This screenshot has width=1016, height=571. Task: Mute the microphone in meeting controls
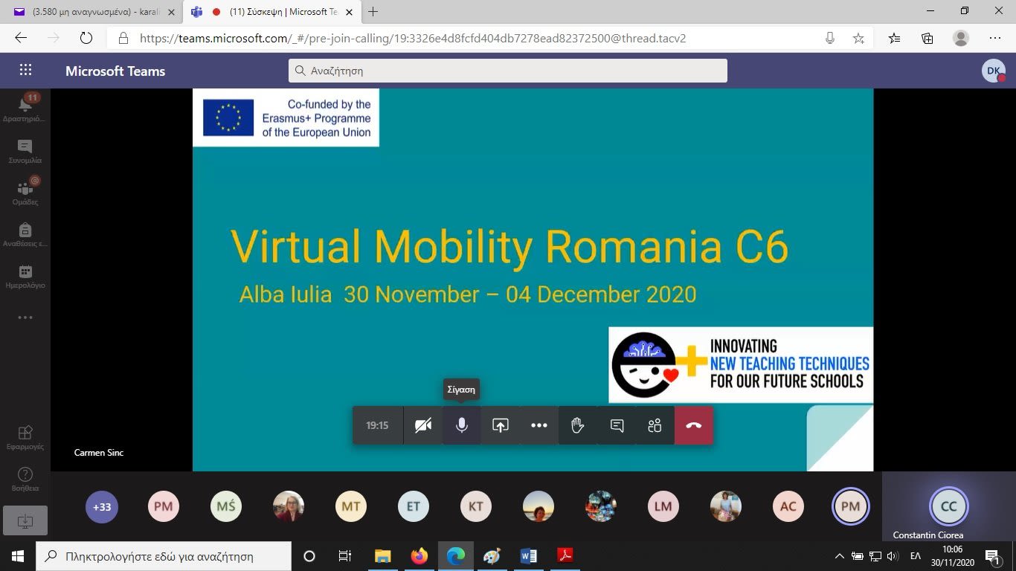(x=462, y=425)
